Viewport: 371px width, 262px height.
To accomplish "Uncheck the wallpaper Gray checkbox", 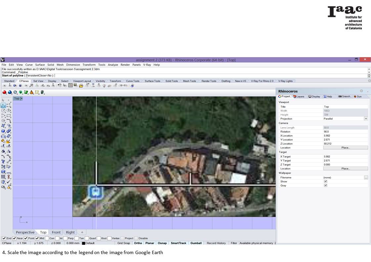I will click(325, 185).
